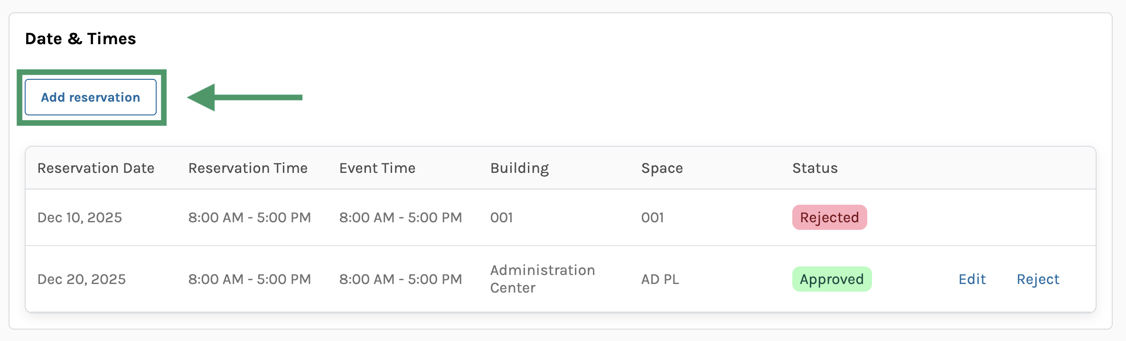1126x341 pixels.
Task: Click the Add reservation button
Action: tap(91, 97)
